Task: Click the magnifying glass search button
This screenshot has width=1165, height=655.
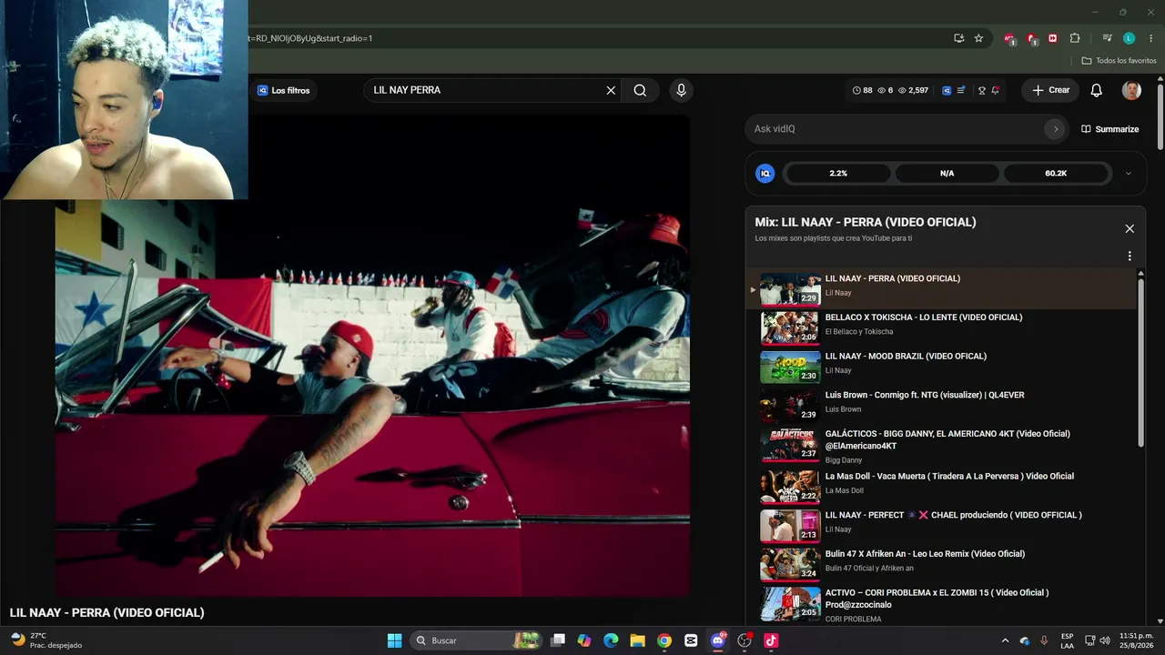Action: pyautogui.click(x=641, y=90)
